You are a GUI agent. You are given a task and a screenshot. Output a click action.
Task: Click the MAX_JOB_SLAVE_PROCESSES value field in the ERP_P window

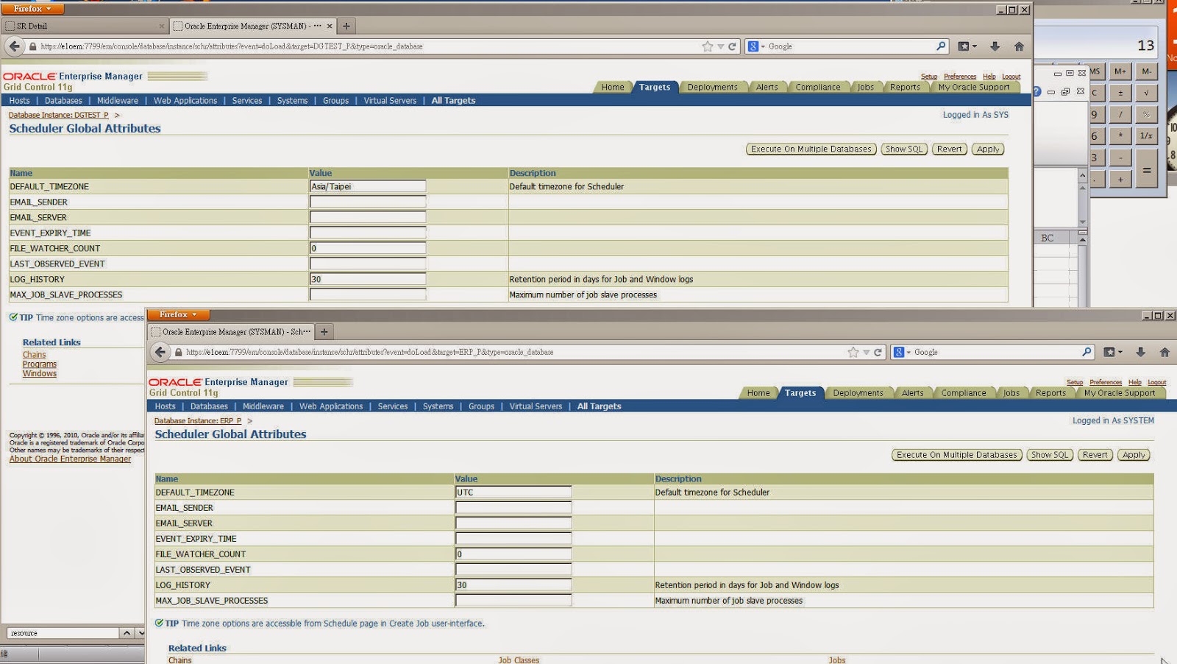(513, 601)
